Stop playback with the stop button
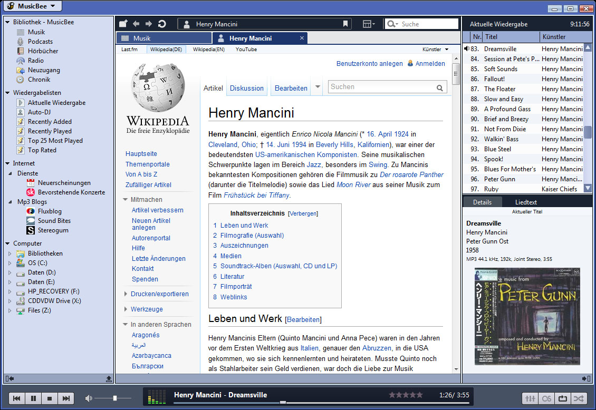 [50, 398]
